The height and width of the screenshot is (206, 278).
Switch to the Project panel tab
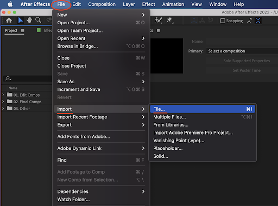coord(11,30)
